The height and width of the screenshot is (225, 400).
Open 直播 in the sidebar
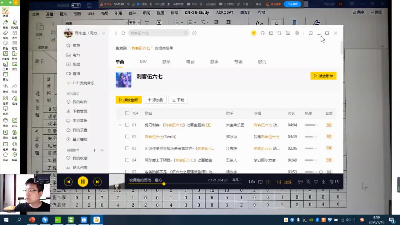73,74
